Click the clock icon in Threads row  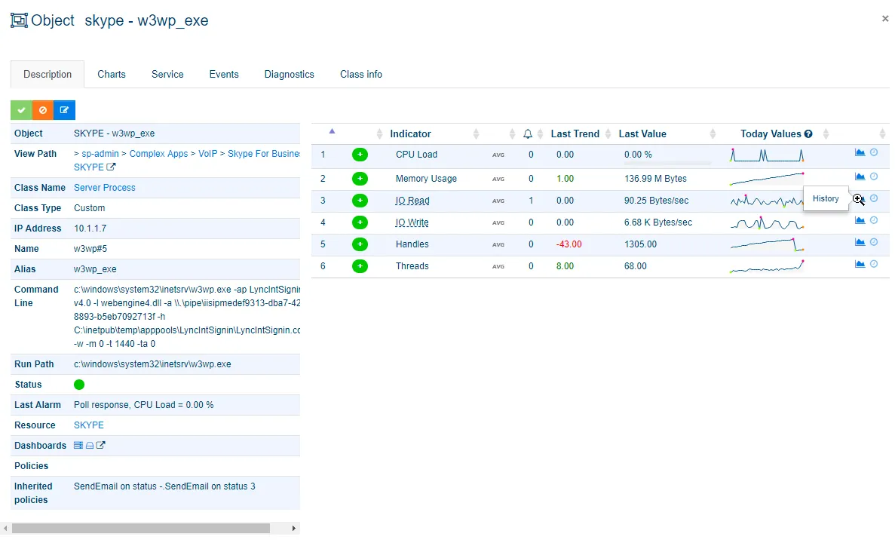click(874, 264)
